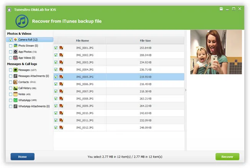Collapse the preview panel with arrow

point(186,90)
